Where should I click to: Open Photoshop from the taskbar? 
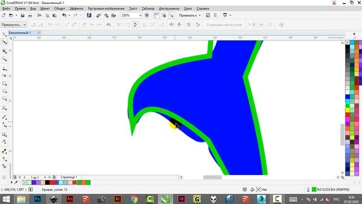37,199
